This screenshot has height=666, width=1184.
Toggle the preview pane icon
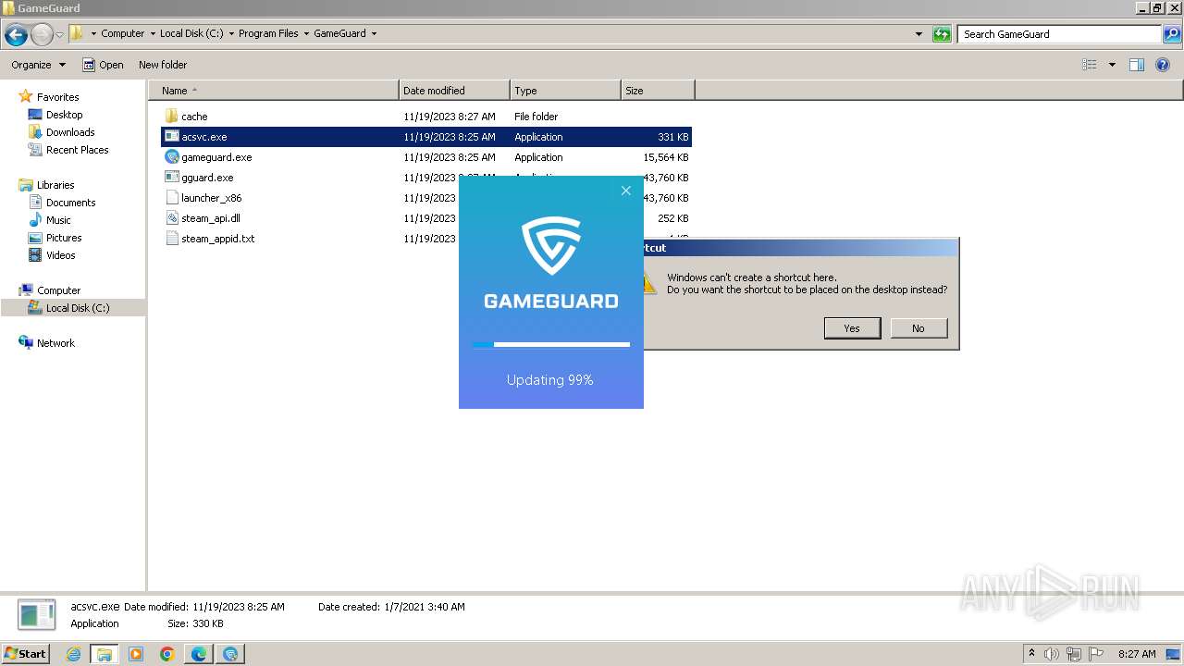(x=1137, y=65)
